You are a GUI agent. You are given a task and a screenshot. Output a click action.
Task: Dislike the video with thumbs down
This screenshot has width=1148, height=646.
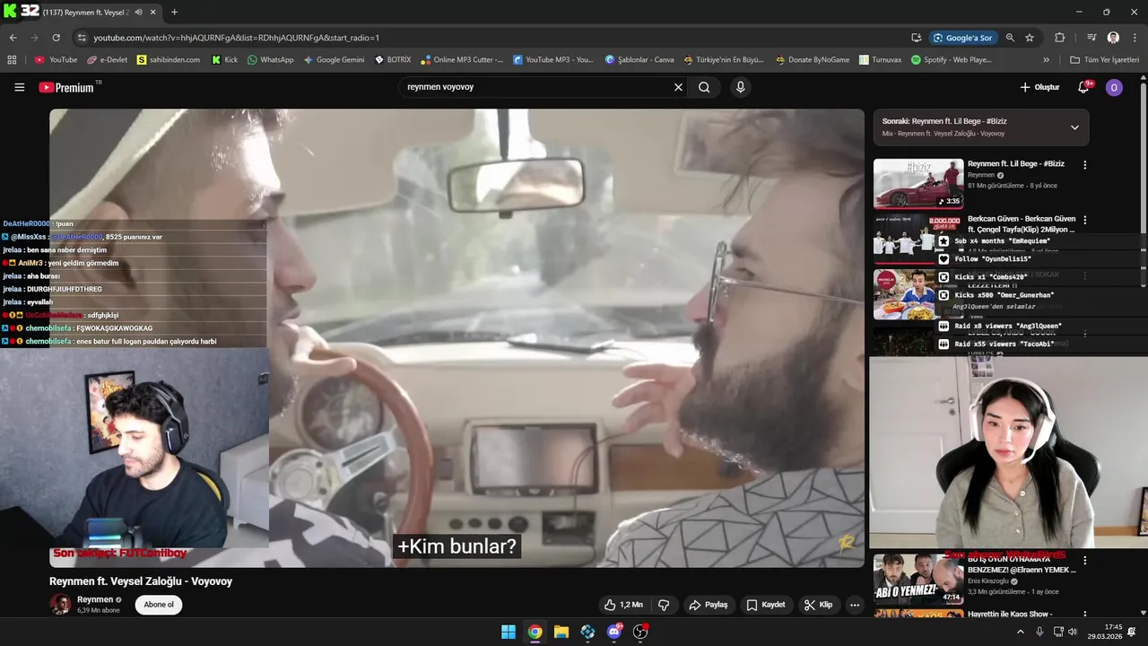coord(664,605)
